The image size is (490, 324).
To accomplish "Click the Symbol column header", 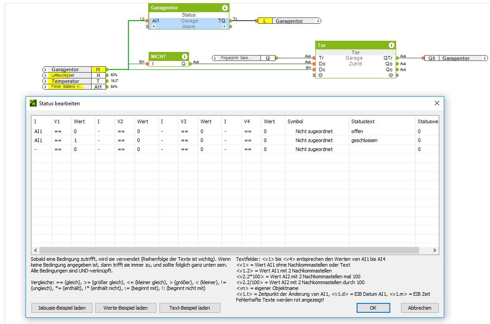I will click(x=317, y=121).
